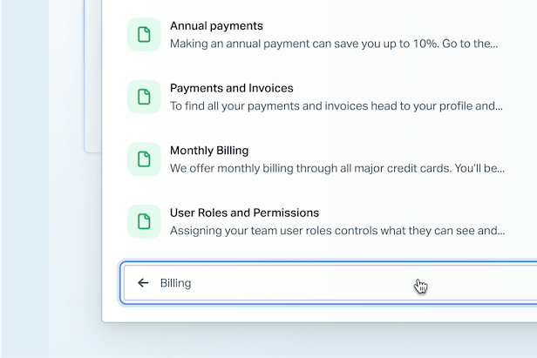This screenshot has height=358, width=537.
Task: Select the 'We offer monthly billing' description
Action: pos(337,168)
